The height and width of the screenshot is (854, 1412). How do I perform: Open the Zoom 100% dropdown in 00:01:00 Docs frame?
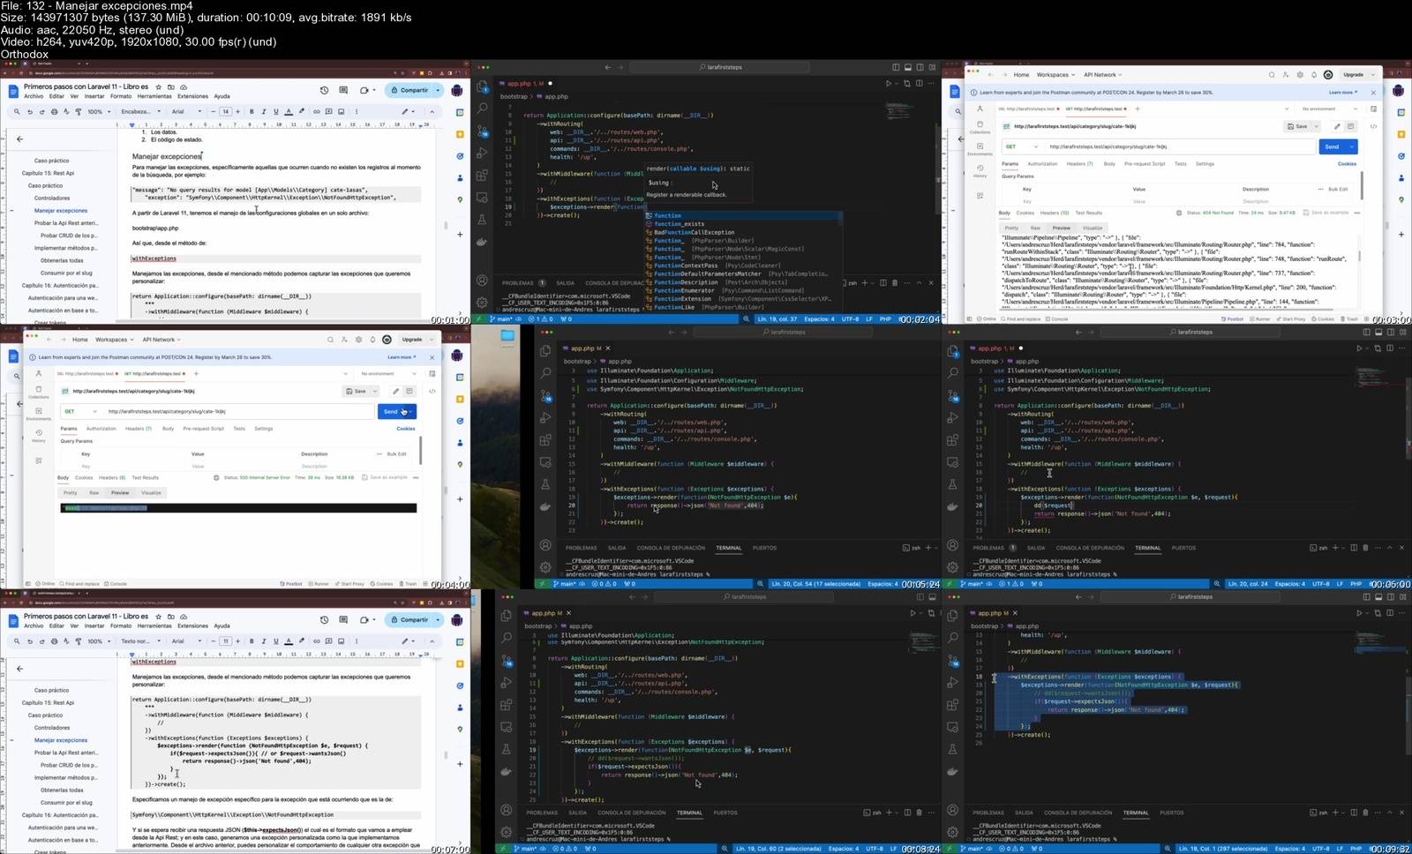coord(99,112)
